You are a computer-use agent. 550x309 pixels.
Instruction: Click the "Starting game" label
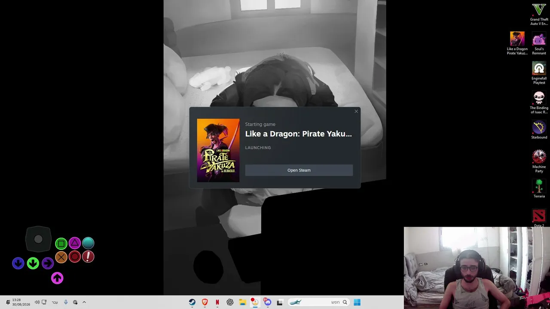[260, 124]
